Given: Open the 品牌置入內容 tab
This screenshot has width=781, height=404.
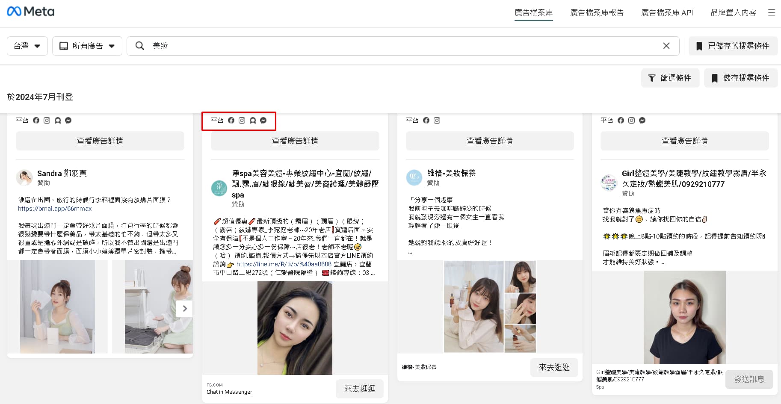Looking at the screenshot, I should [734, 13].
